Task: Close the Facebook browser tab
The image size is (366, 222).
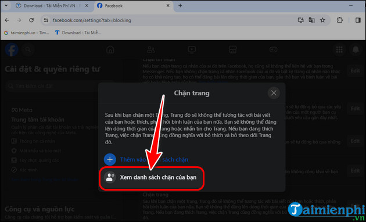Action: pyautogui.click(x=168, y=6)
